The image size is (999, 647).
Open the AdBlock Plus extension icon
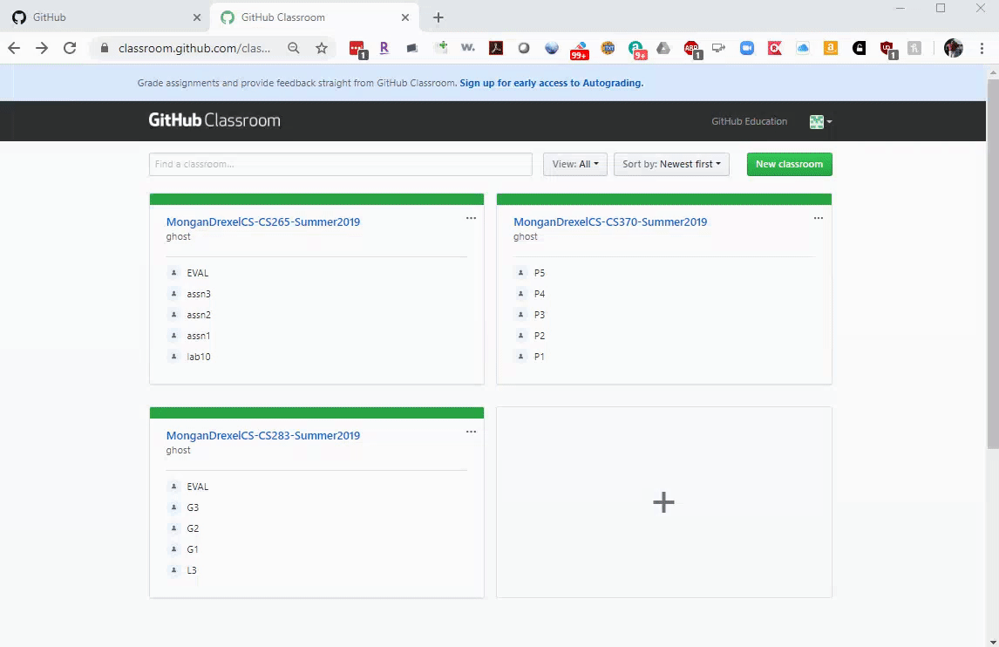pos(691,49)
